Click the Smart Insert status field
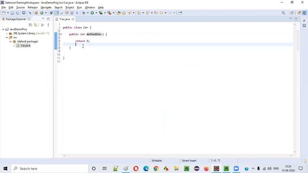This screenshot has height=173, width=308. tap(189, 161)
